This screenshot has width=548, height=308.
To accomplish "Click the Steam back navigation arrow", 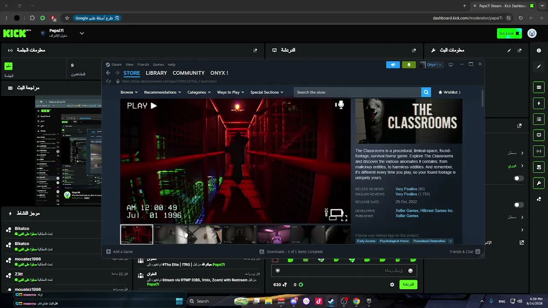I will coord(108,73).
